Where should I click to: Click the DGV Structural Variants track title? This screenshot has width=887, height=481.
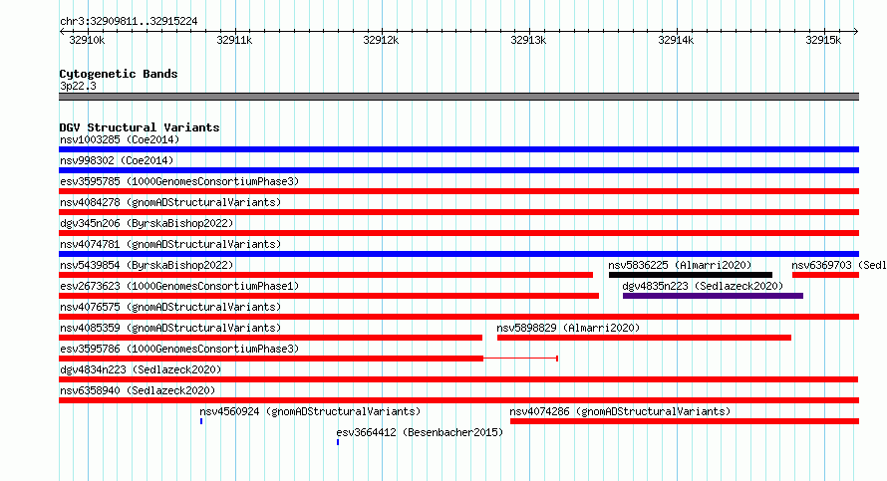tap(140, 127)
